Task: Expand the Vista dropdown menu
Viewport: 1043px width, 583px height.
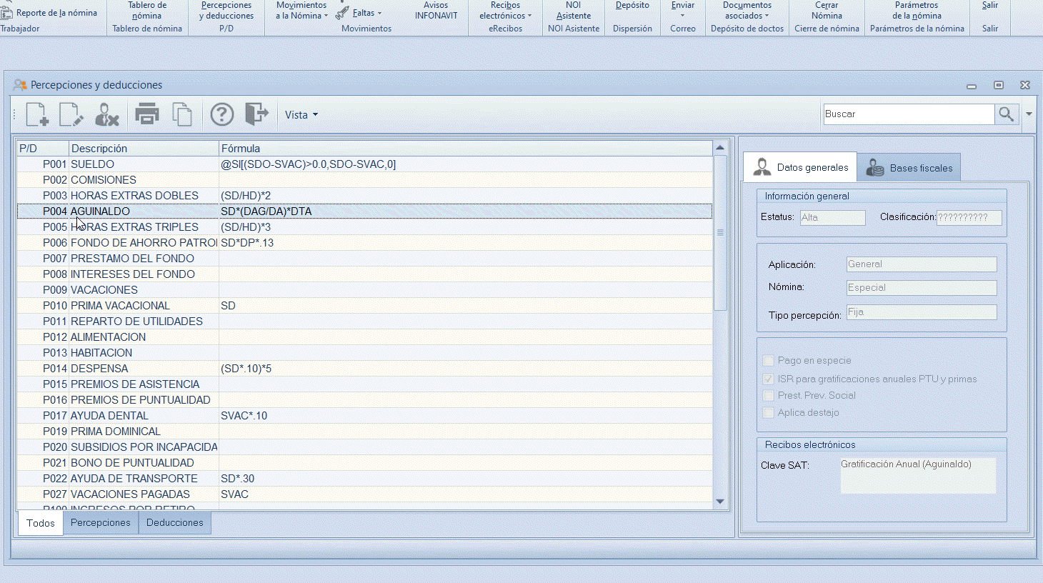Action: (x=301, y=115)
